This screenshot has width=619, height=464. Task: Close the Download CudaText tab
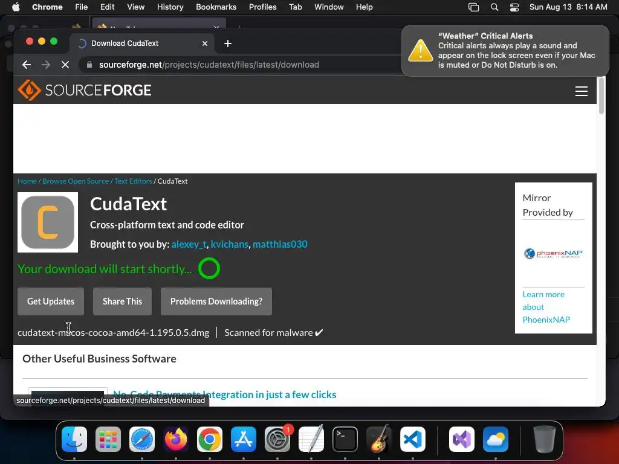205,43
